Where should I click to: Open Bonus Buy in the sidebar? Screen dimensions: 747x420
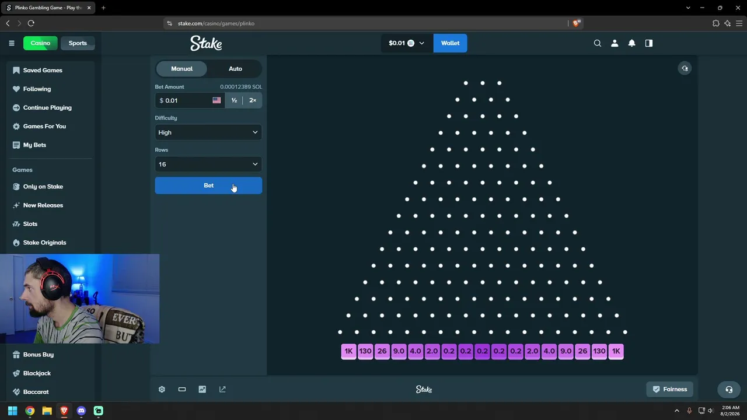[38, 355]
